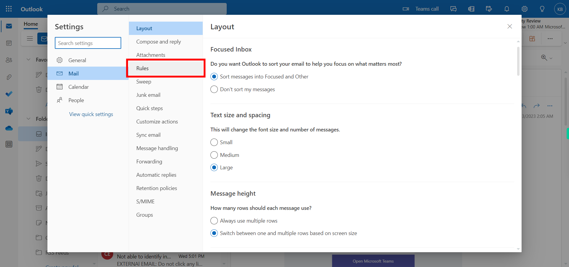Select Medium text size
Image resolution: width=569 pixels, height=267 pixels.
[214, 155]
